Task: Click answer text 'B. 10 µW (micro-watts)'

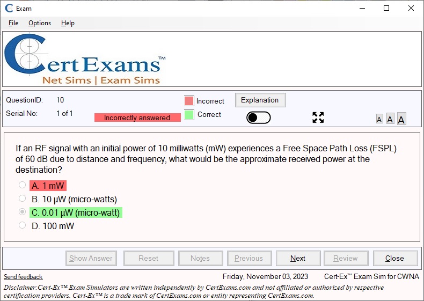Action: [x=74, y=199]
